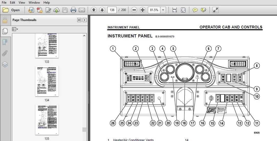The image size is (277, 141).
Task: Click the figure number 83625
Action: point(257,133)
